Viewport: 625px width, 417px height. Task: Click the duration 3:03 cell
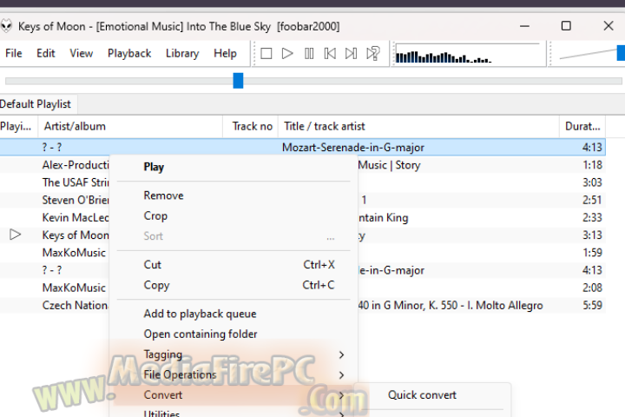pyautogui.click(x=592, y=182)
